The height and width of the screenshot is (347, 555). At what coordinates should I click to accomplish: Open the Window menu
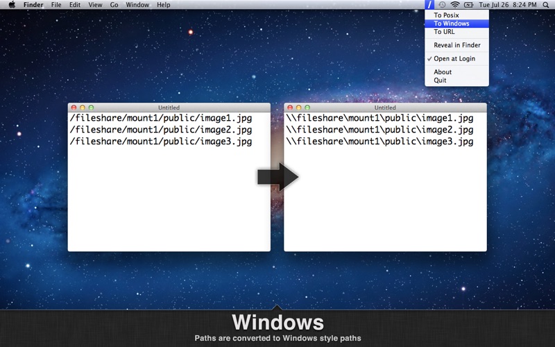click(x=137, y=5)
